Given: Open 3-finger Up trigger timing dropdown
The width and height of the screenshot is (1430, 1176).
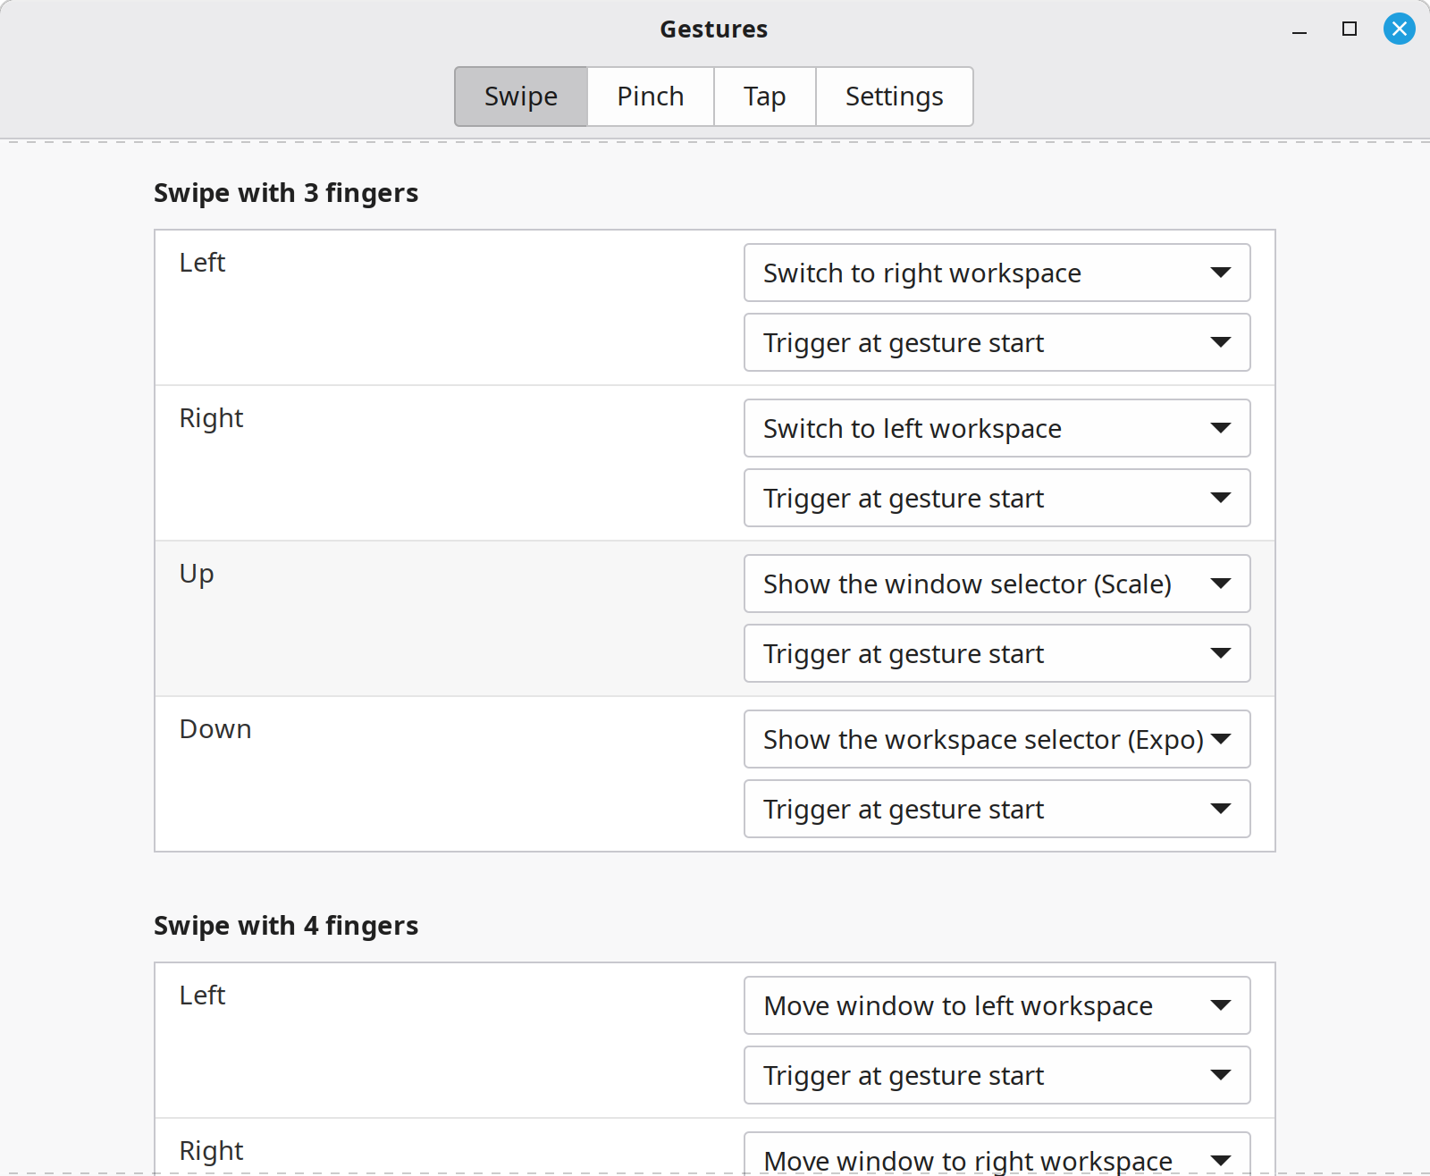Looking at the screenshot, I should (997, 653).
